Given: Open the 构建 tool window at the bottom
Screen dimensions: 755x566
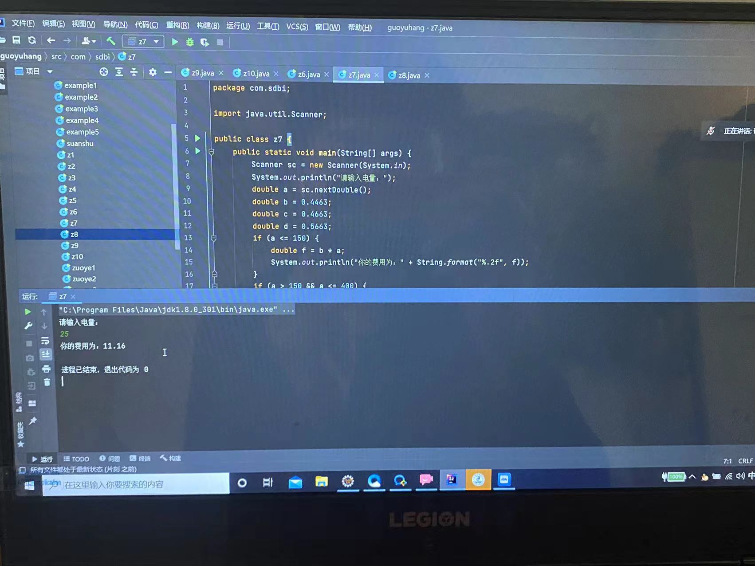Looking at the screenshot, I should click(x=170, y=458).
